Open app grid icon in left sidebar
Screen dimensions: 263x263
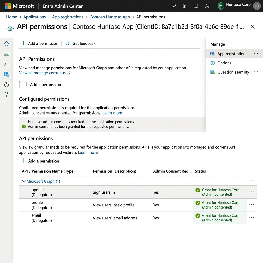tap(6, 74)
